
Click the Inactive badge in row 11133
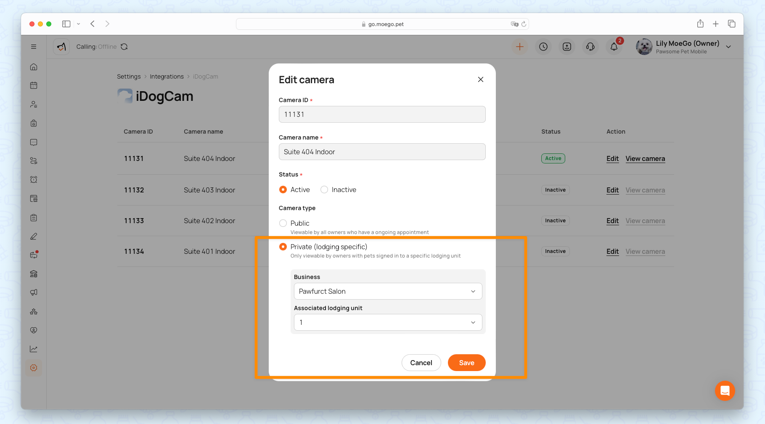[x=555, y=221]
